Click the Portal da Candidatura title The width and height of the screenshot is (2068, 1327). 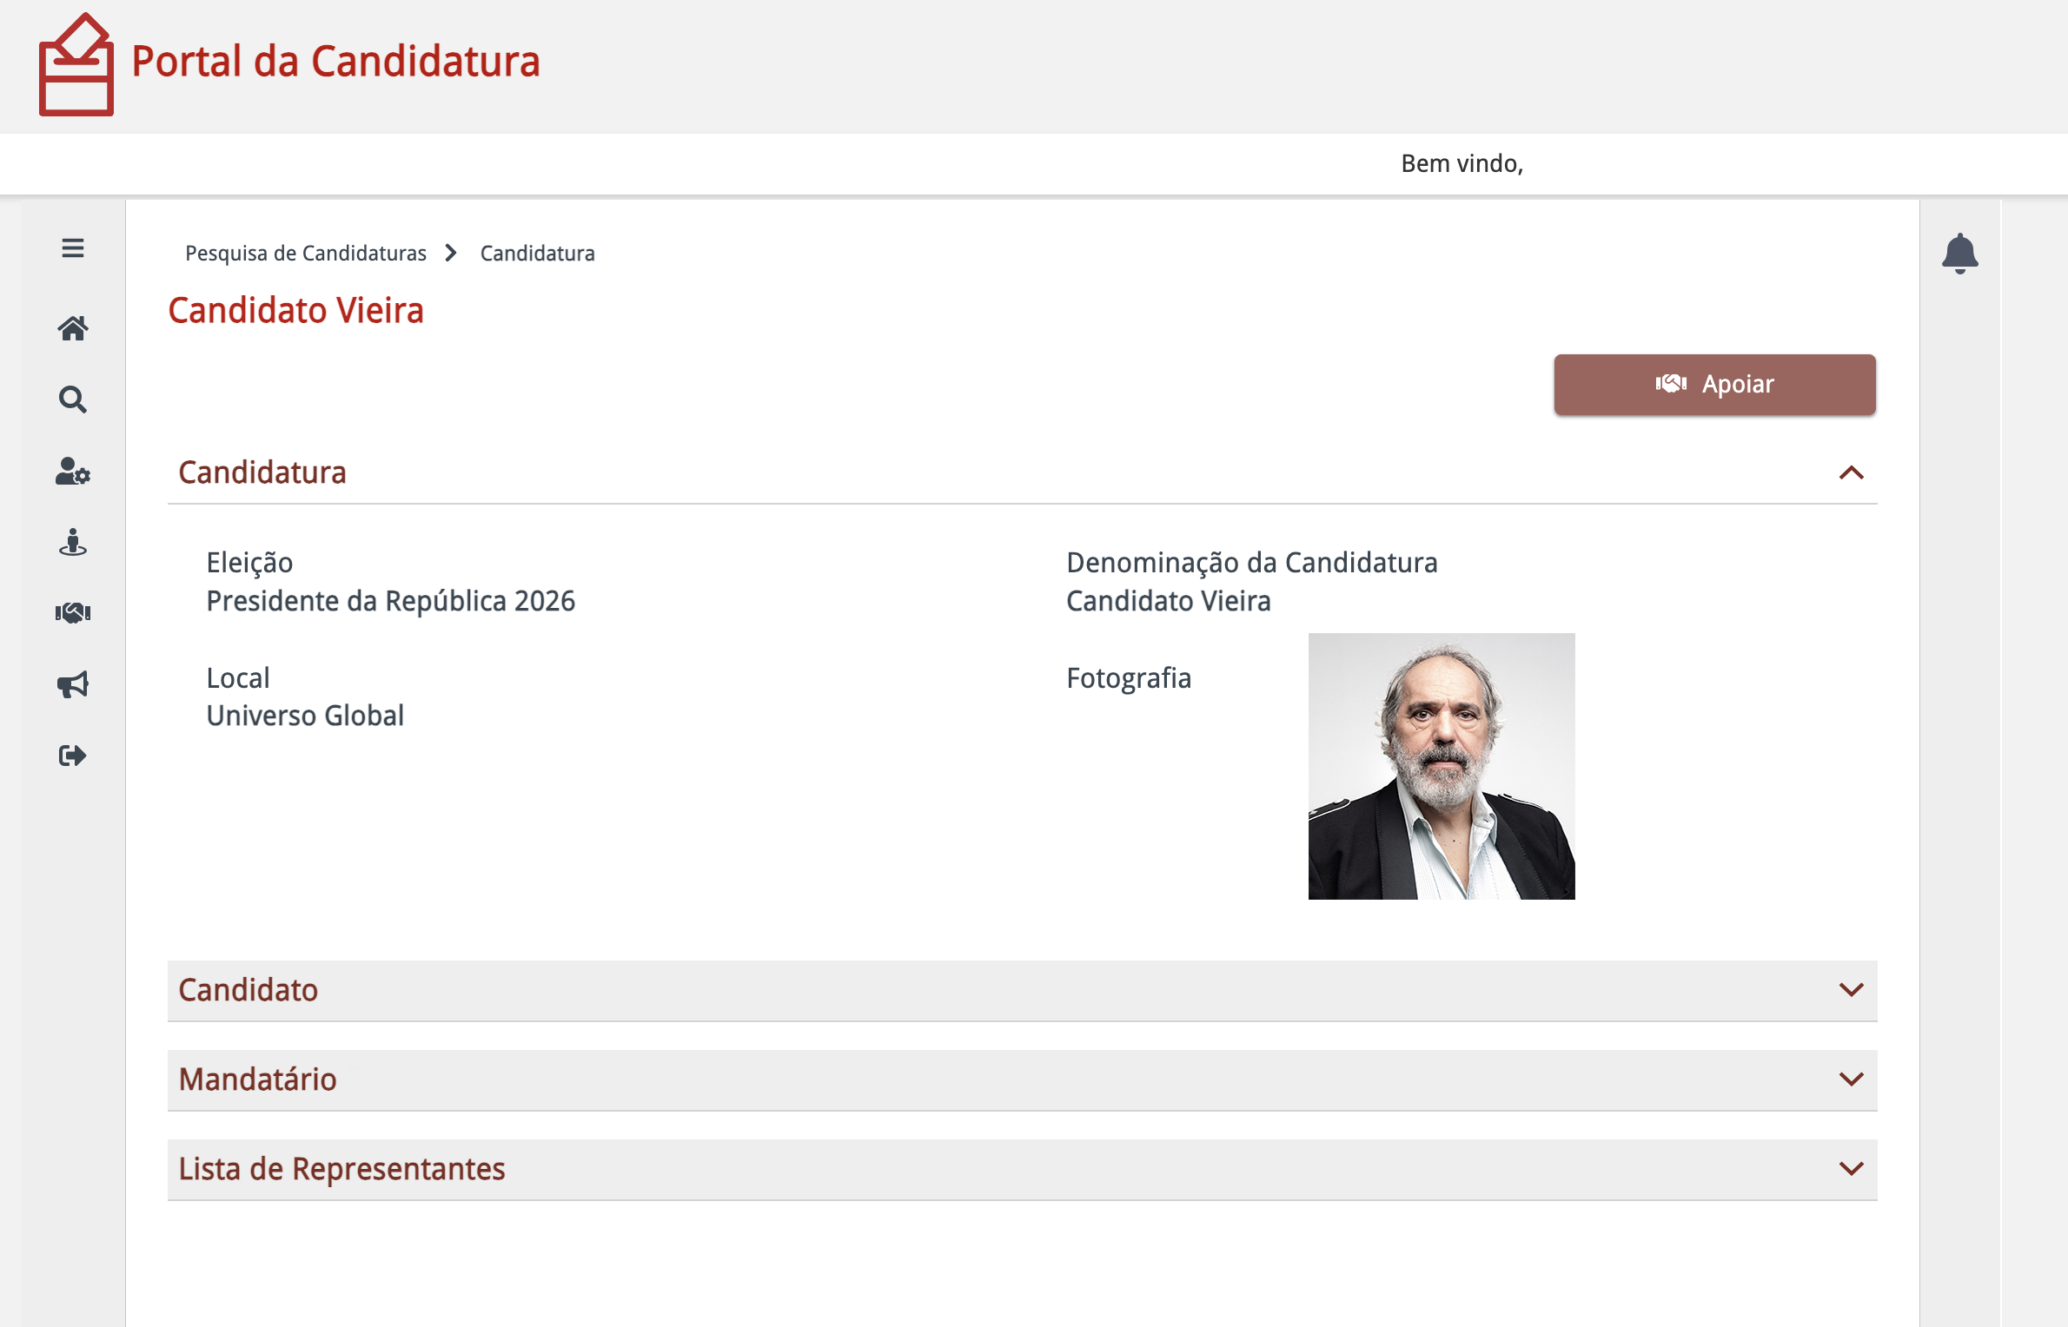click(x=335, y=62)
